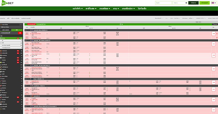Screen dimensions: 218x114
Task: Click odds 20.75 in the +29 match row
Action: coord(117,98)
